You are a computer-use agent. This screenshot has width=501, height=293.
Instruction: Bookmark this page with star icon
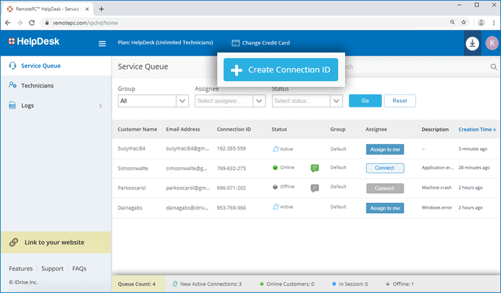[465, 22]
